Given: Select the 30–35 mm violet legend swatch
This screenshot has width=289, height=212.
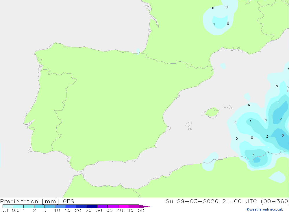Looking at the screenshot, I should click(x=102, y=206).
